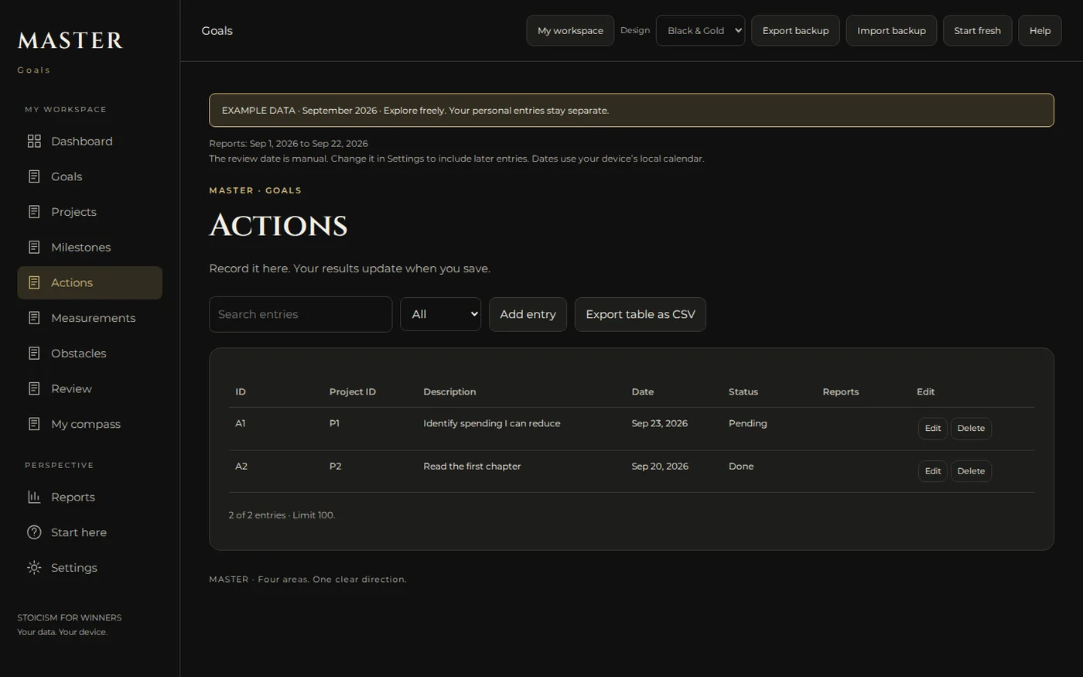1083x677 pixels.
Task: Click the Reports column header
Action: (840, 392)
